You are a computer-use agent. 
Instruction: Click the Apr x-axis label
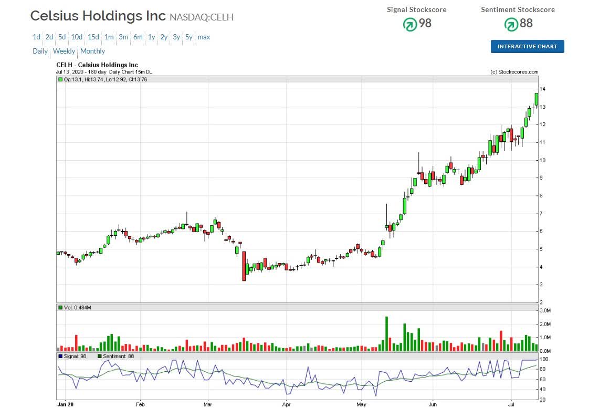tap(286, 404)
